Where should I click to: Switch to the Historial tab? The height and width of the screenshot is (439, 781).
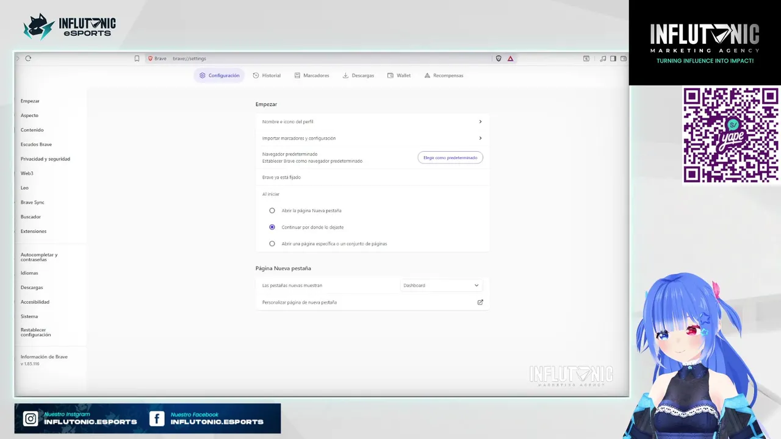[x=267, y=76]
